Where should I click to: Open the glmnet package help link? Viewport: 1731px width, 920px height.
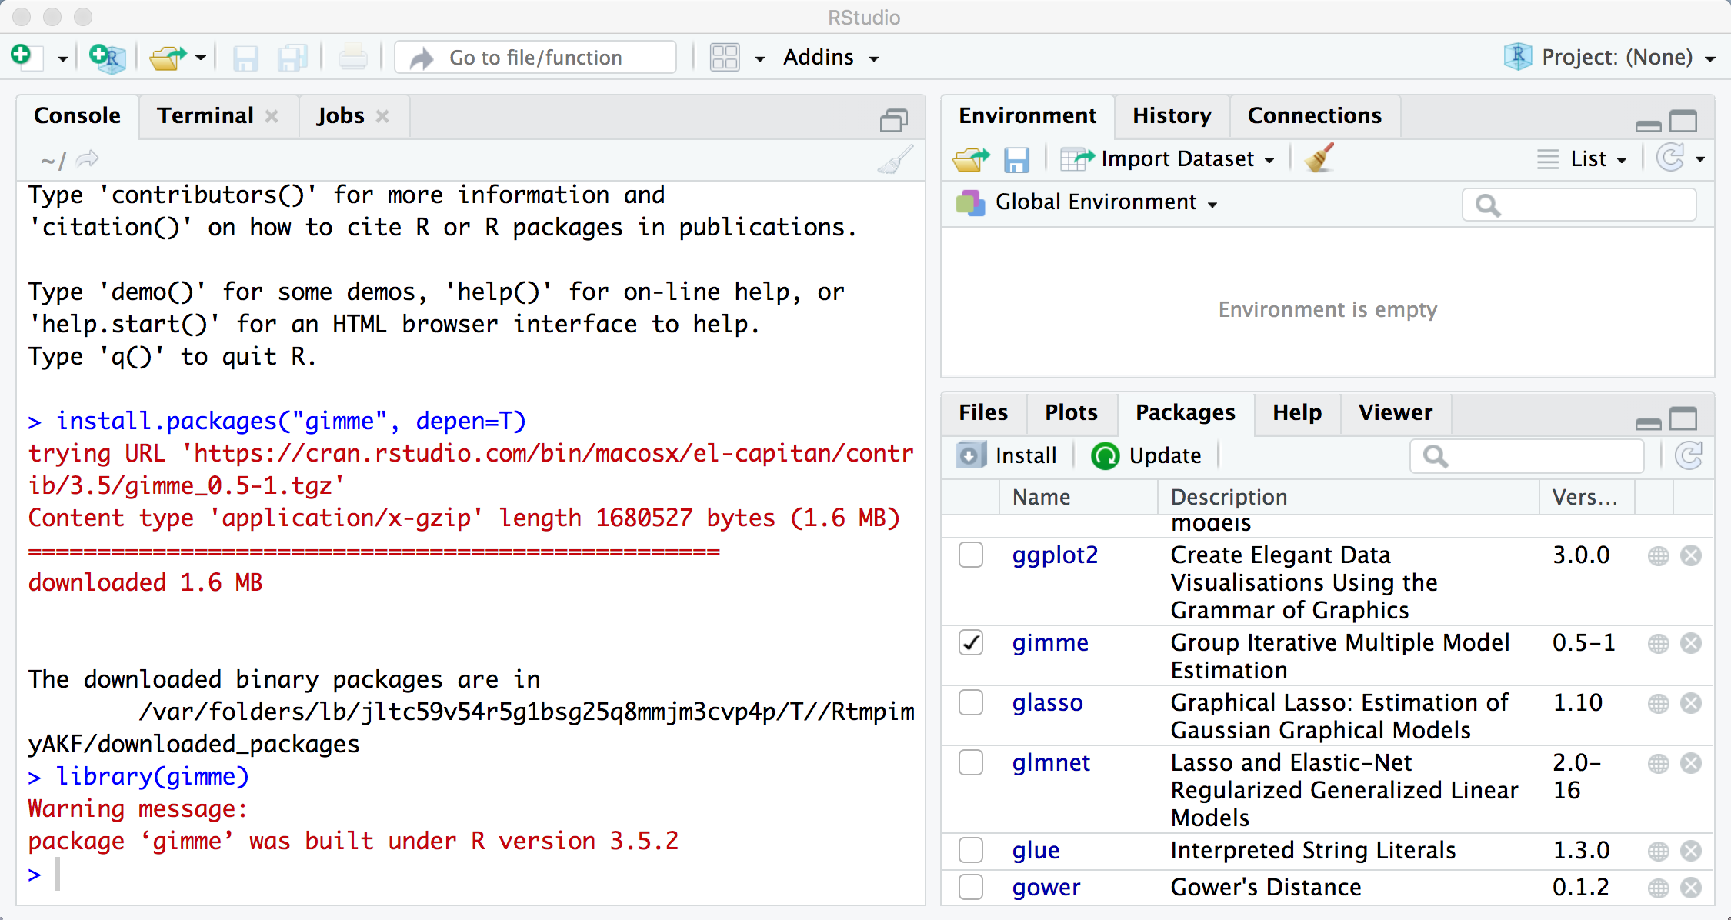1051,763
